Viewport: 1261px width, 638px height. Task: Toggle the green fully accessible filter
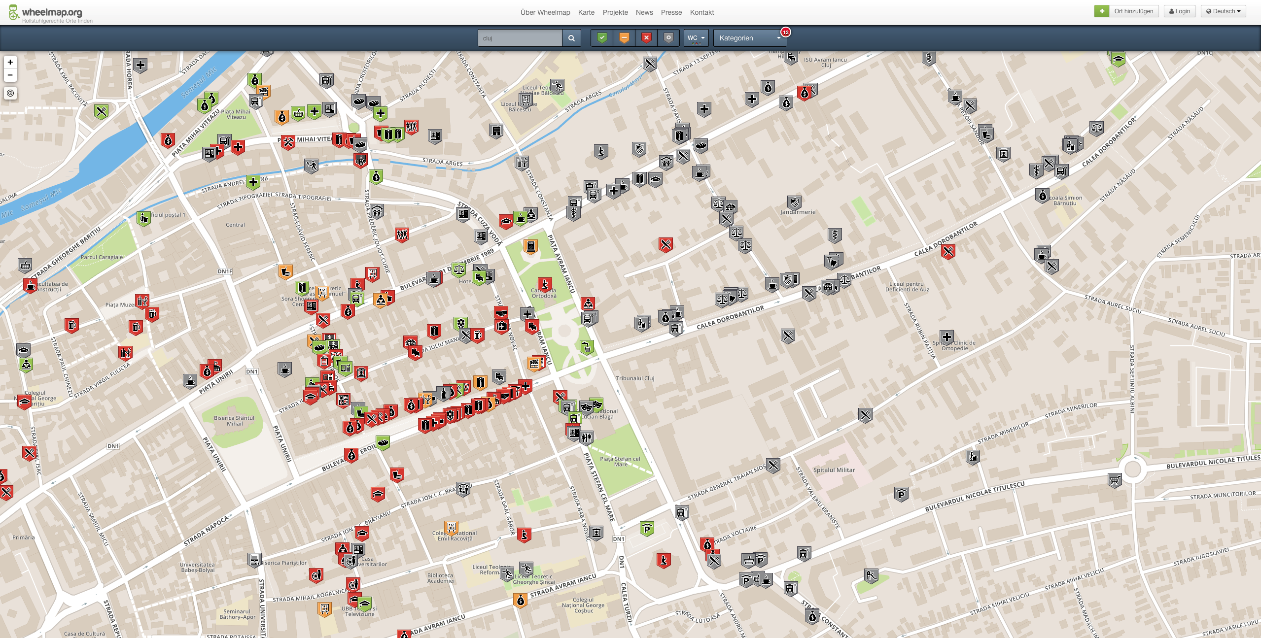(602, 37)
